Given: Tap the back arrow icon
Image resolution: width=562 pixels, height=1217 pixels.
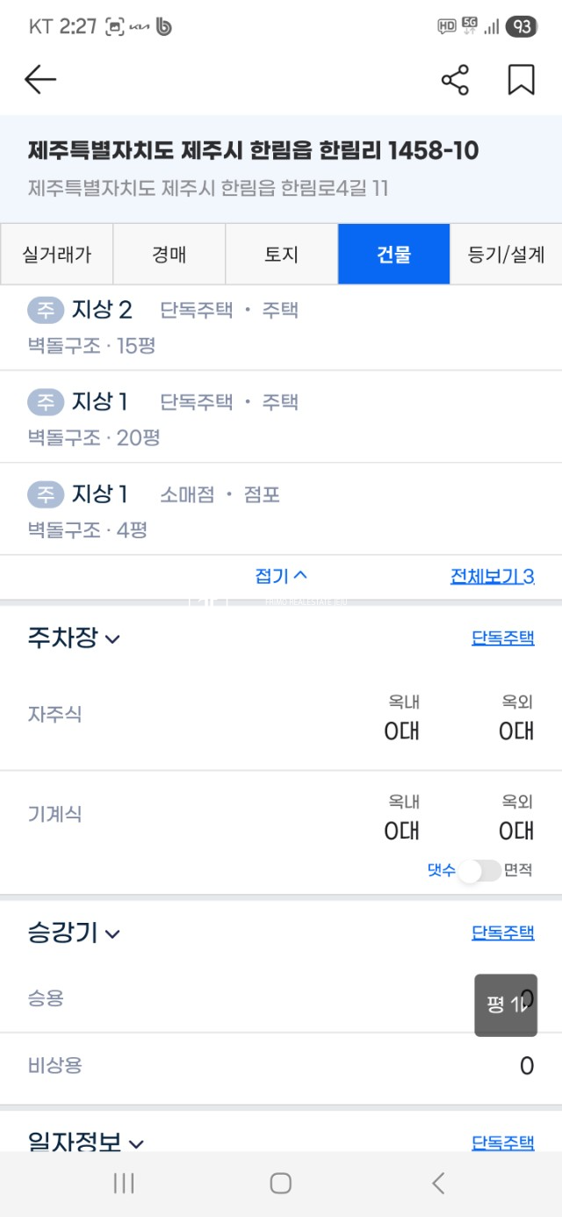Looking at the screenshot, I should pyautogui.click(x=40, y=80).
